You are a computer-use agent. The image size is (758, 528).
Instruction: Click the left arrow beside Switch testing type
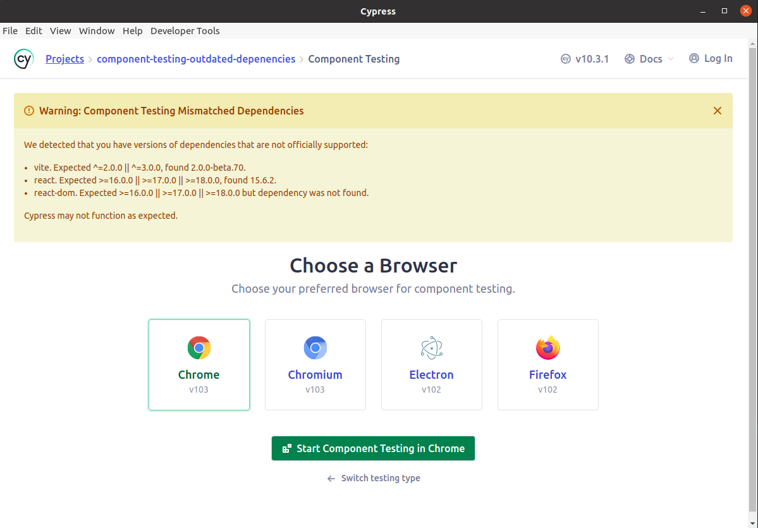click(331, 478)
